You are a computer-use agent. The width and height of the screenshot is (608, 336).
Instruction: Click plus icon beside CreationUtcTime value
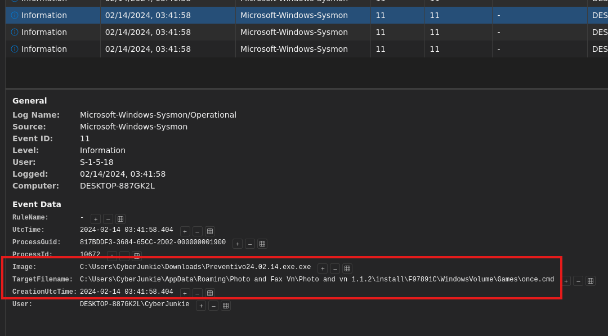(x=185, y=293)
